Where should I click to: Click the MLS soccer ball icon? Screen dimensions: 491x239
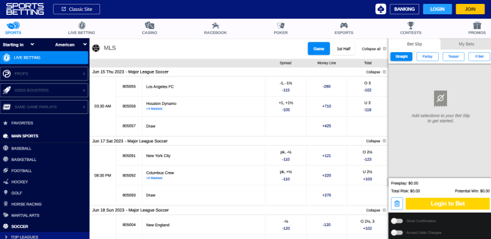click(96, 48)
